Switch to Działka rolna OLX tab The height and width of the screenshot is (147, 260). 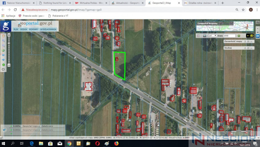200,3
